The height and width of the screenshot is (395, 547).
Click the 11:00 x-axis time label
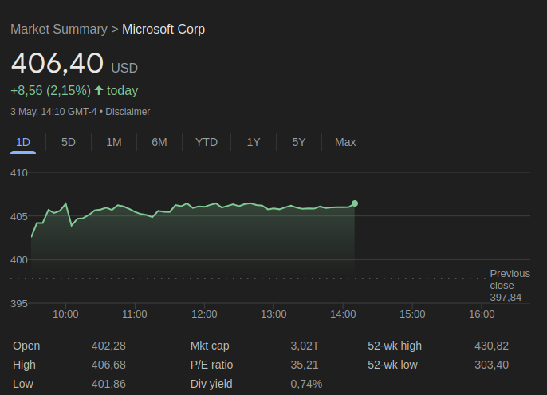(135, 314)
